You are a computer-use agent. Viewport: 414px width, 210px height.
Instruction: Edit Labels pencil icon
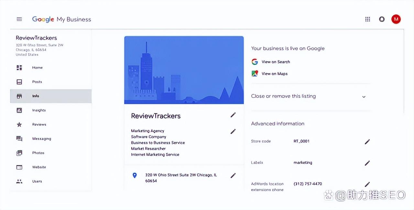(x=367, y=163)
